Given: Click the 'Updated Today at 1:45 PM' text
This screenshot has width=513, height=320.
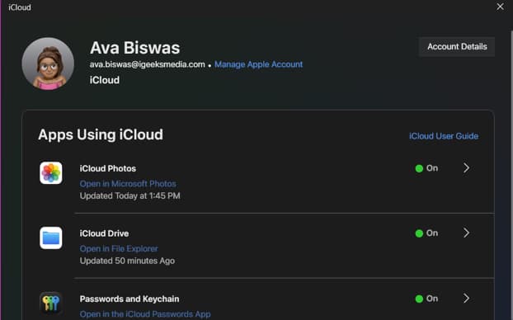Looking at the screenshot, I should pos(130,196).
